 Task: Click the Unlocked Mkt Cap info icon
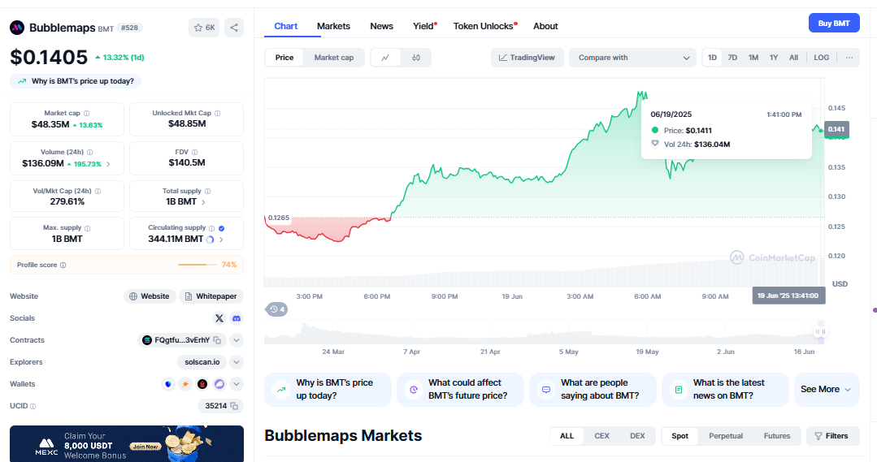pyautogui.click(x=217, y=113)
